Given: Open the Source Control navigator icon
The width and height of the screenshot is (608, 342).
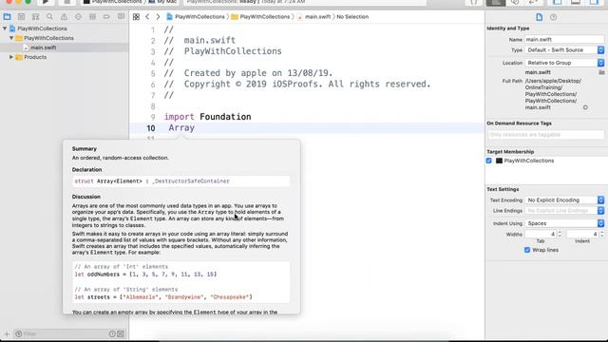Looking at the screenshot, I should (x=21, y=17).
